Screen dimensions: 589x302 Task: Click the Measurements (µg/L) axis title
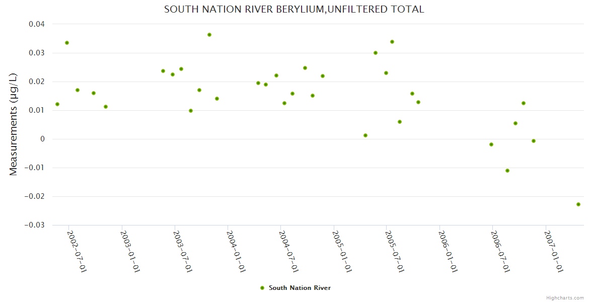pos(14,124)
